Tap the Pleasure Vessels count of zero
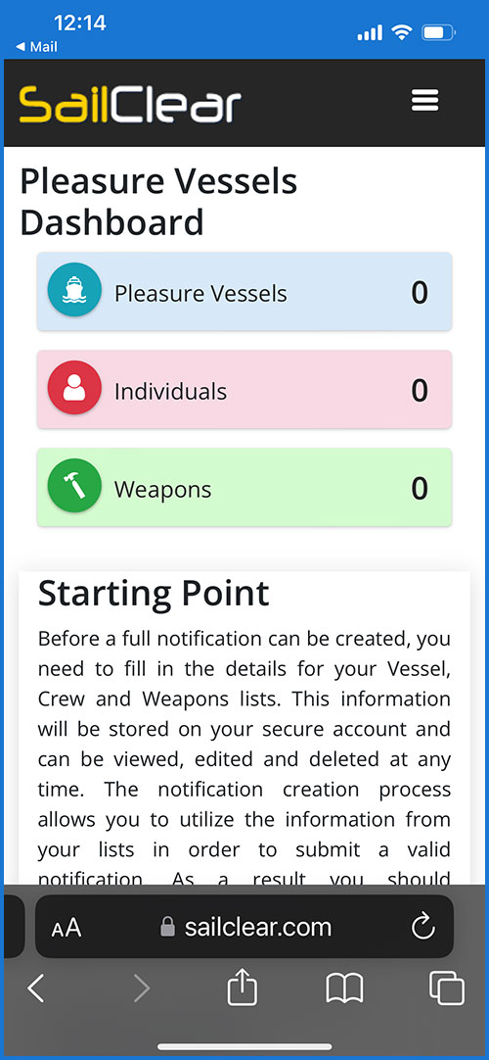 (x=420, y=293)
